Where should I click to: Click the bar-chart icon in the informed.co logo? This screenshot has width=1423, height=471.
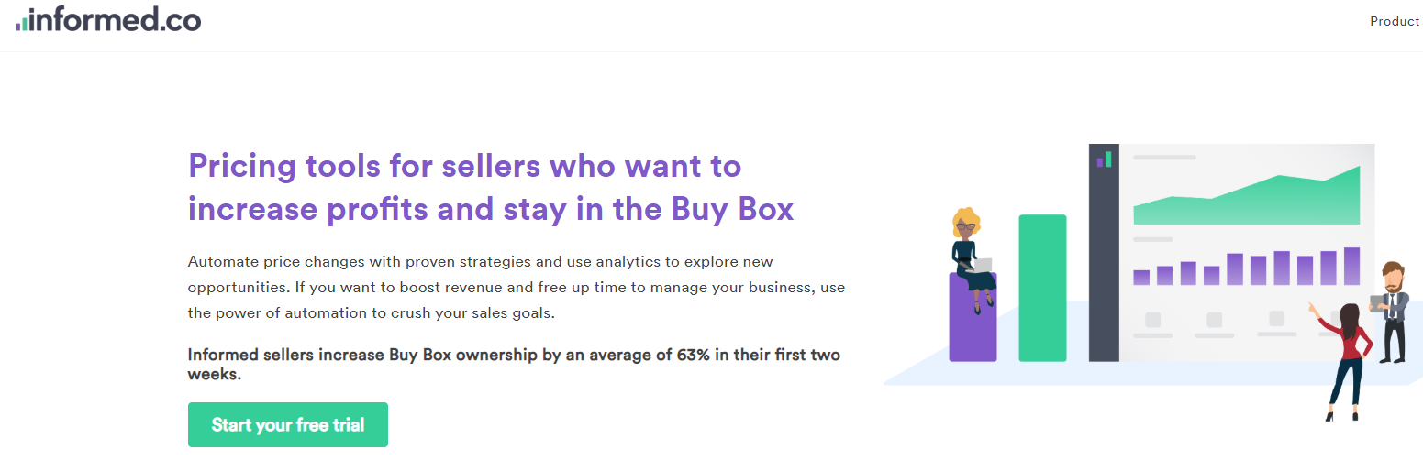point(21,22)
